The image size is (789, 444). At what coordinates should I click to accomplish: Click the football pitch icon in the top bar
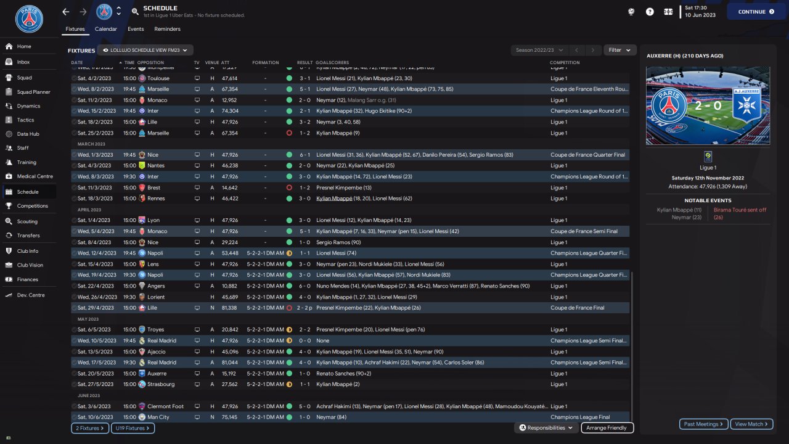click(668, 12)
